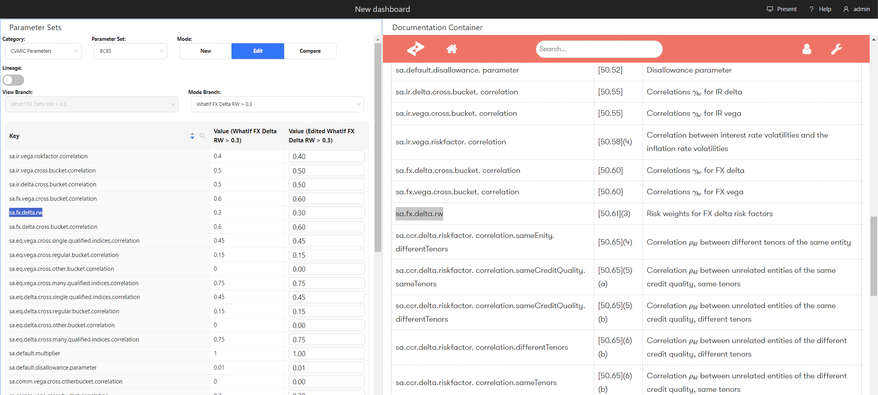
Task: Edit value for sa.default.disallowance.parameter
Action: pos(326,368)
